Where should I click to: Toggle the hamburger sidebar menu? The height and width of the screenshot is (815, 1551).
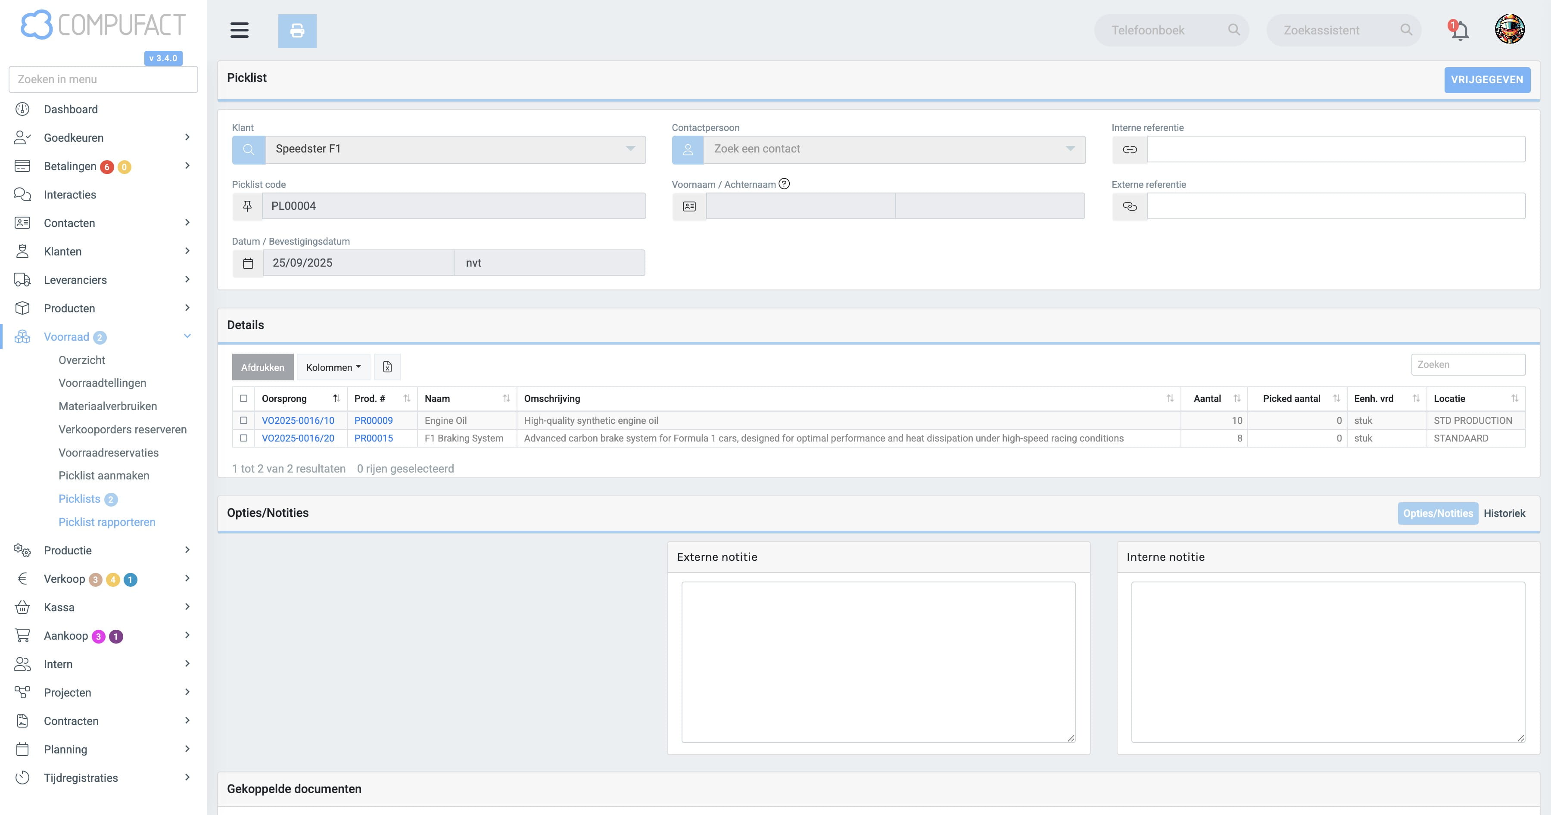click(x=239, y=30)
